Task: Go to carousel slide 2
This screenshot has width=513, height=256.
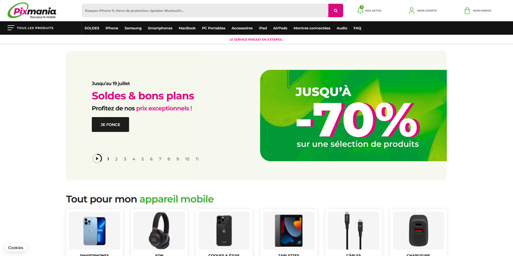Action: (x=116, y=159)
